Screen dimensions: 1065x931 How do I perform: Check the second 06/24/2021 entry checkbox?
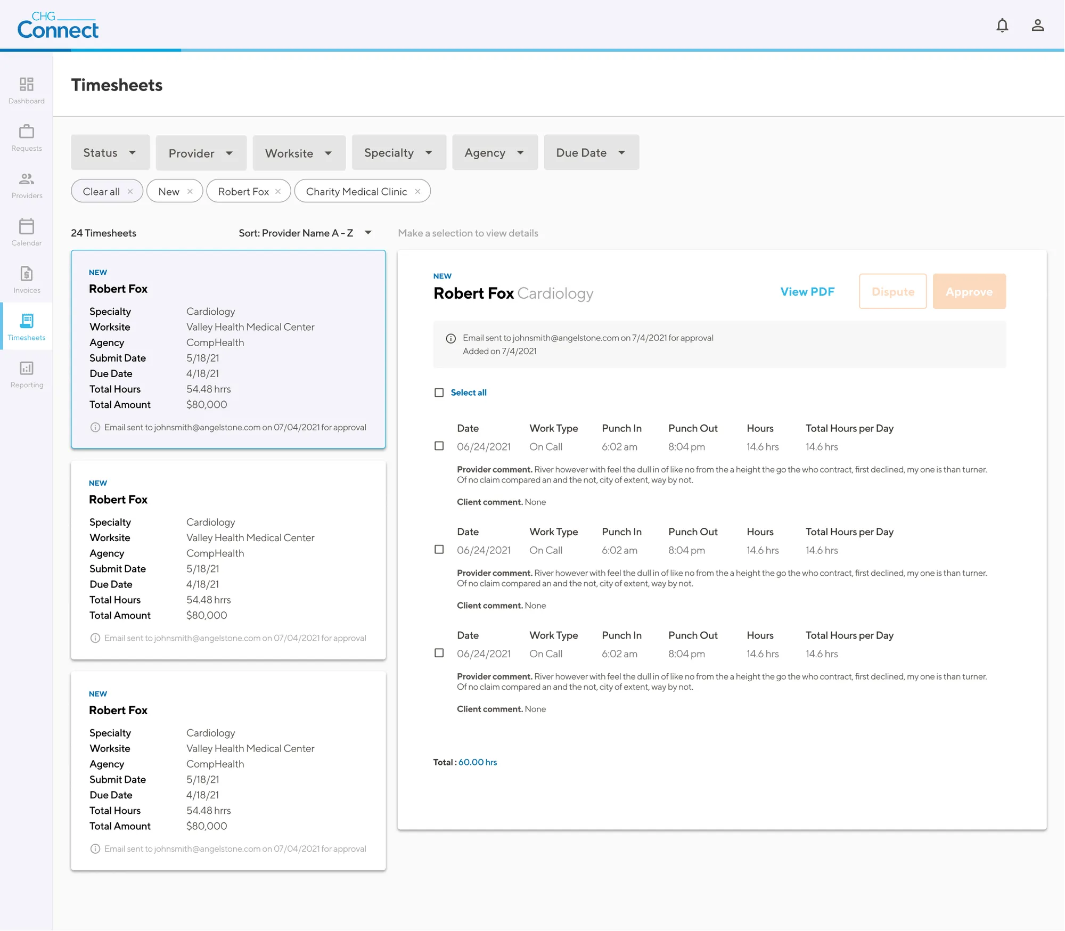pyautogui.click(x=439, y=550)
